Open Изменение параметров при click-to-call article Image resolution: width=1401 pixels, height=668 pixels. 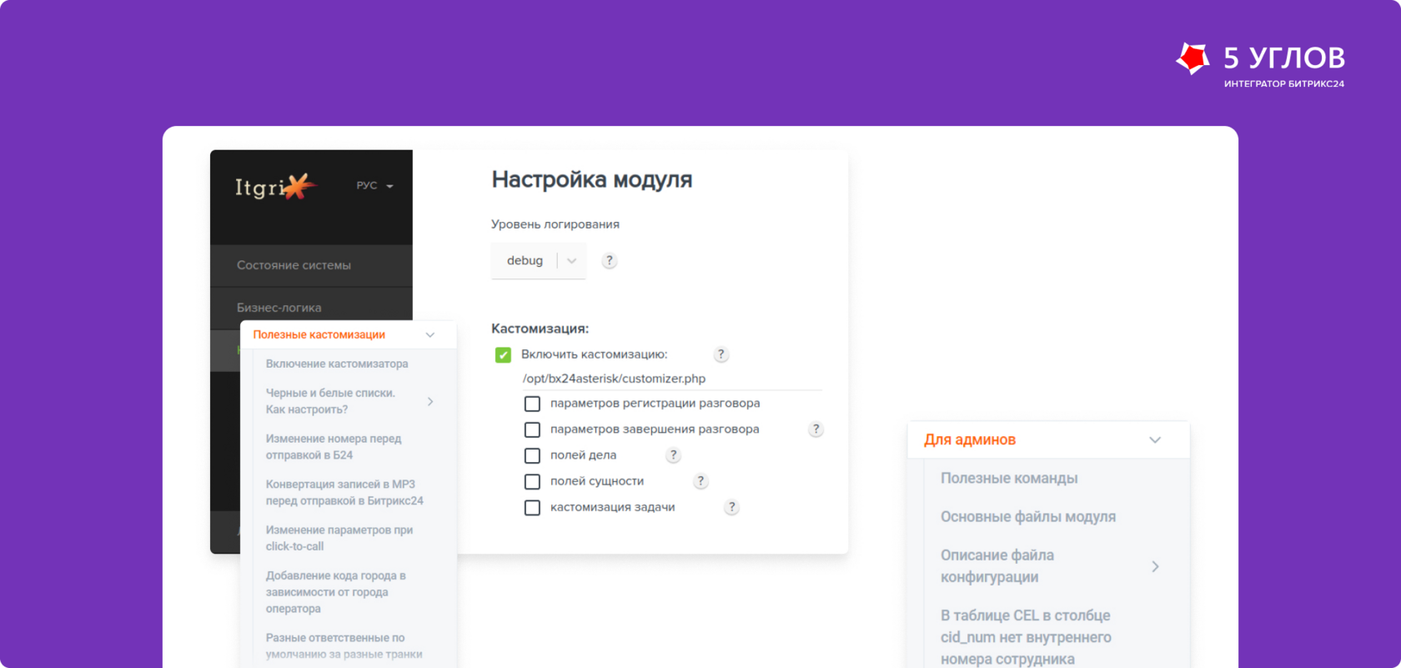coord(339,538)
